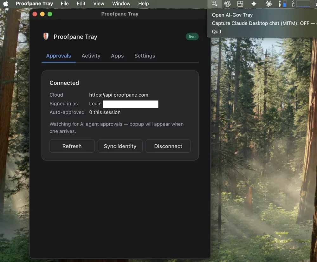Screen dimensions: 317x262
Task: Click the 'Watching for AI agent approvals' message
Action: (x=116, y=128)
